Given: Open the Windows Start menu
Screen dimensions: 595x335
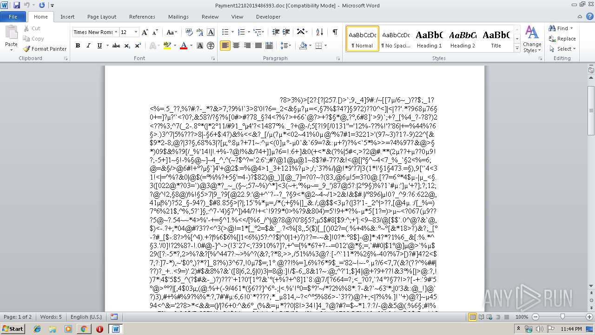Looking at the screenshot, I should point(13,328).
